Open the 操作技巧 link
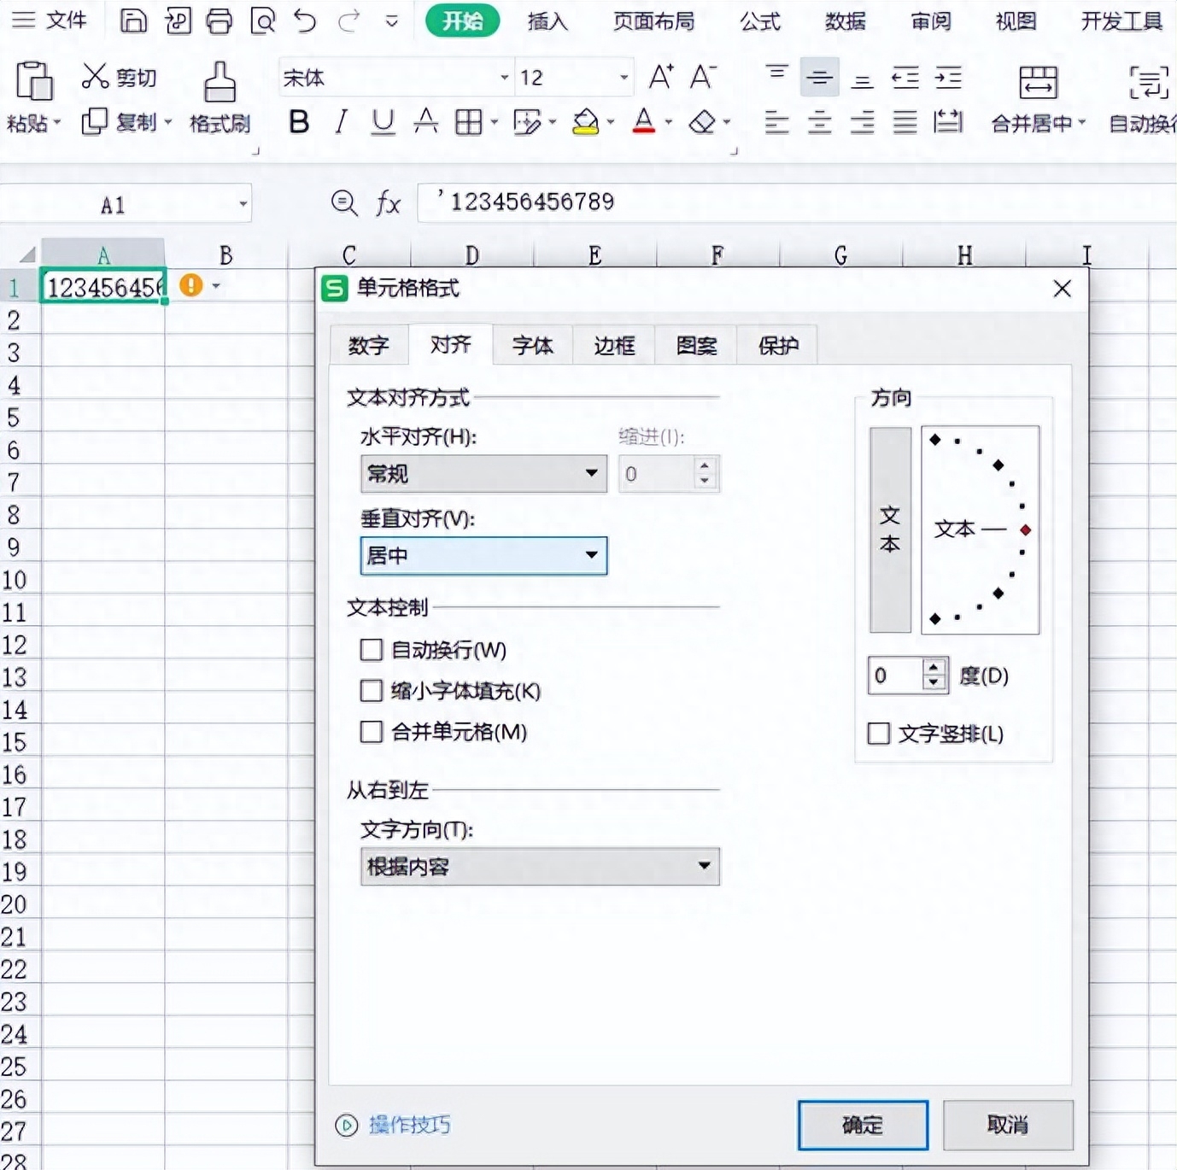The width and height of the screenshot is (1177, 1170). tap(409, 1125)
